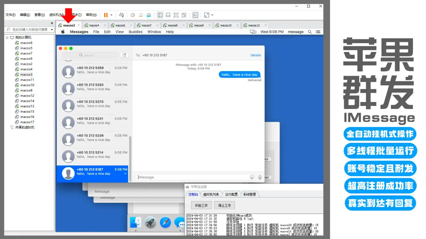Open the 查看(V) menu
426x239 pixels.
tap(40, 15)
